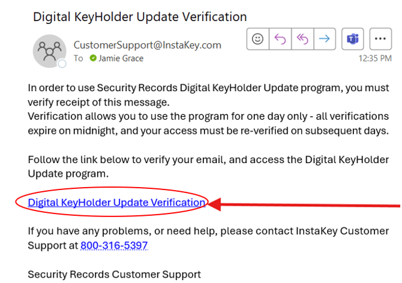The height and width of the screenshot is (283, 402).
Task: Forward this message
Action: tap(325, 39)
